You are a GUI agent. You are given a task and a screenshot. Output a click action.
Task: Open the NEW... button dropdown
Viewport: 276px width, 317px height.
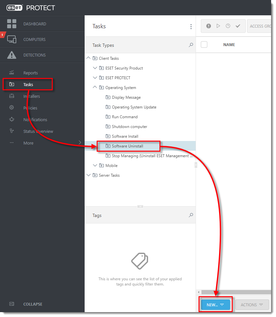pyautogui.click(x=215, y=305)
